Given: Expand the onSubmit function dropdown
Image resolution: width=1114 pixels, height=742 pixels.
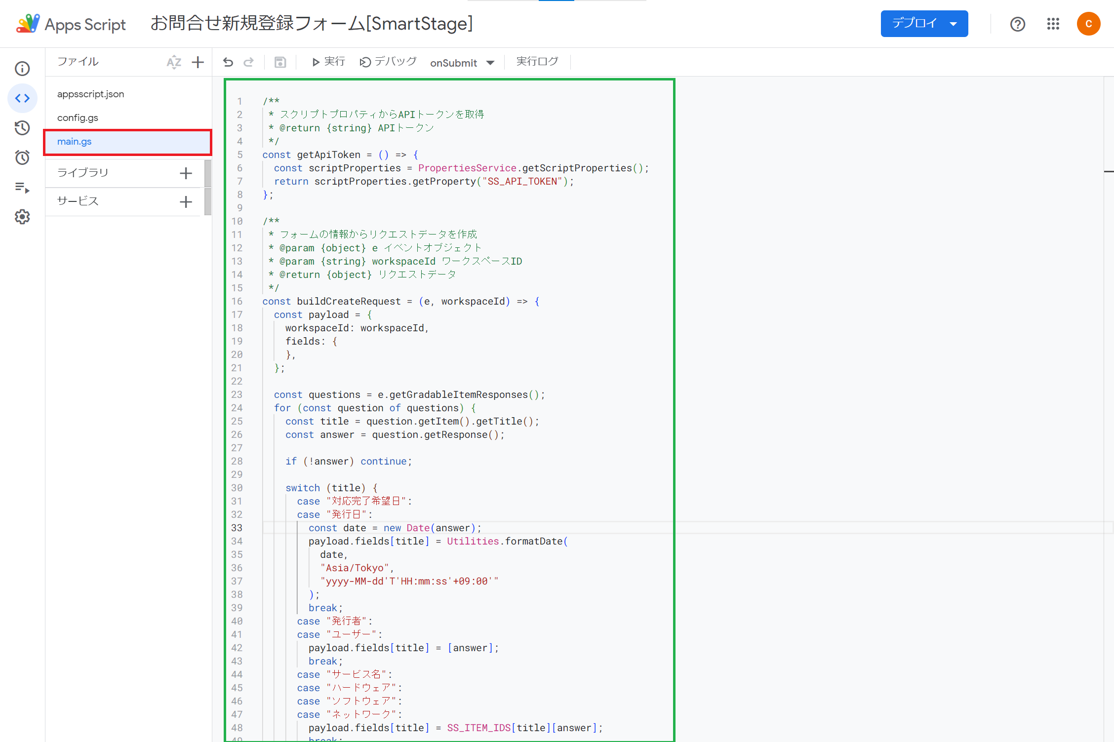Looking at the screenshot, I should click(462, 63).
